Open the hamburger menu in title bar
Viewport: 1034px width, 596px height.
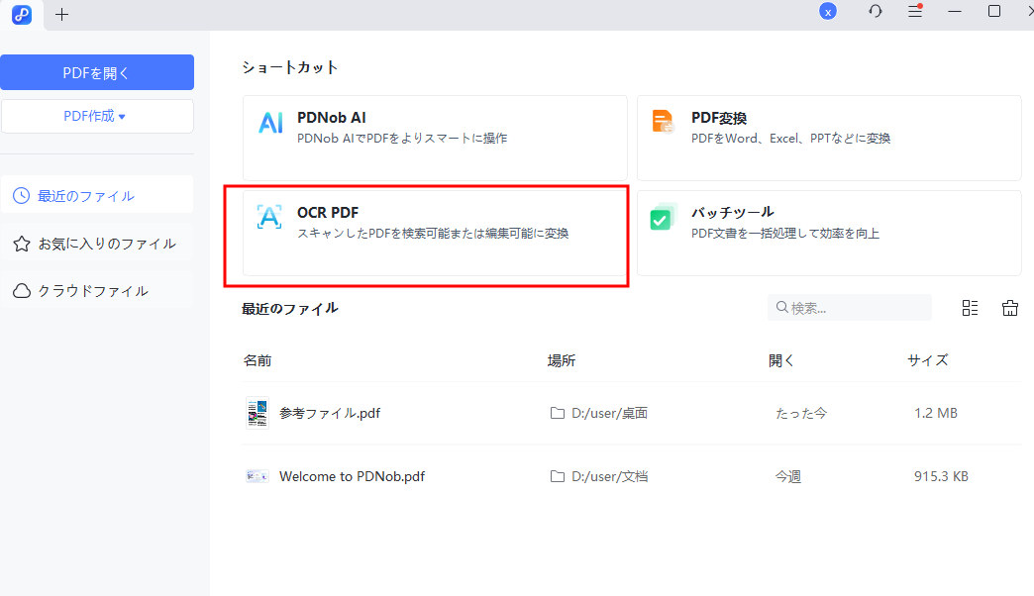point(915,12)
